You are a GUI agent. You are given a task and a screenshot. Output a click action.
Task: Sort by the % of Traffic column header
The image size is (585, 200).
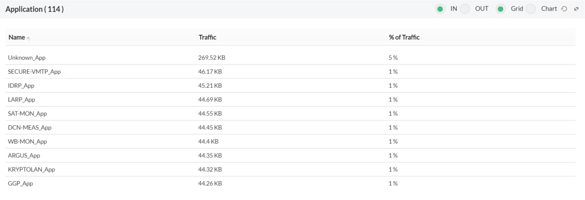tap(404, 37)
